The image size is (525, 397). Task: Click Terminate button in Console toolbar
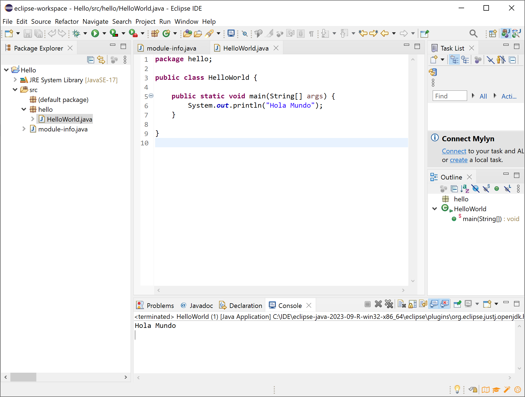[368, 304]
